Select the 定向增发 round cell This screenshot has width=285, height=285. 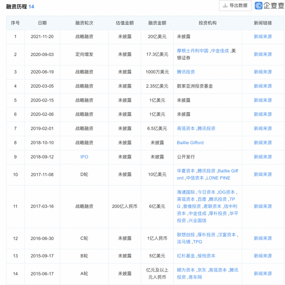[84, 54]
